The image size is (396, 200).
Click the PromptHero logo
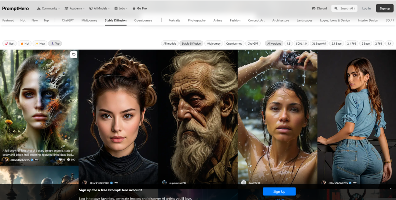click(x=15, y=8)
